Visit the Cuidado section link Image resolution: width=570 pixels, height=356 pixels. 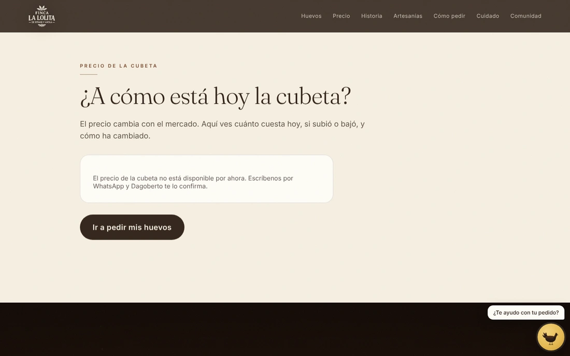coord(488,16)
